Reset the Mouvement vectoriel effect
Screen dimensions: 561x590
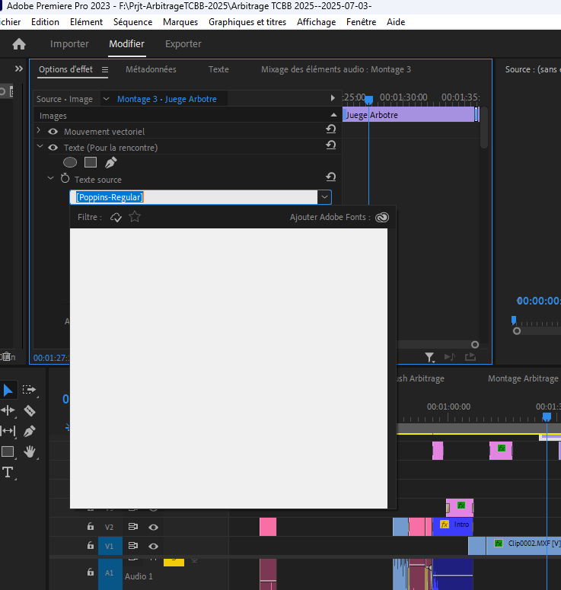click(330, 129)
